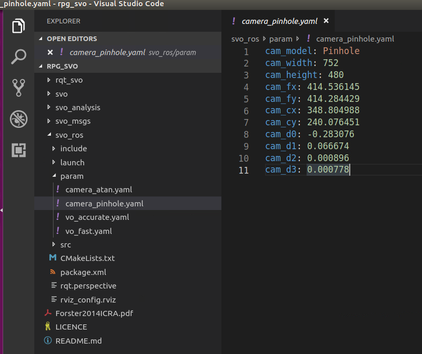Open rviz_config.rviz file

coord(88,300)
